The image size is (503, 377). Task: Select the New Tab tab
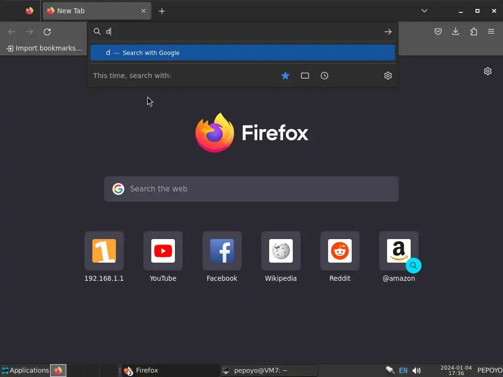(x=97, y=11)
